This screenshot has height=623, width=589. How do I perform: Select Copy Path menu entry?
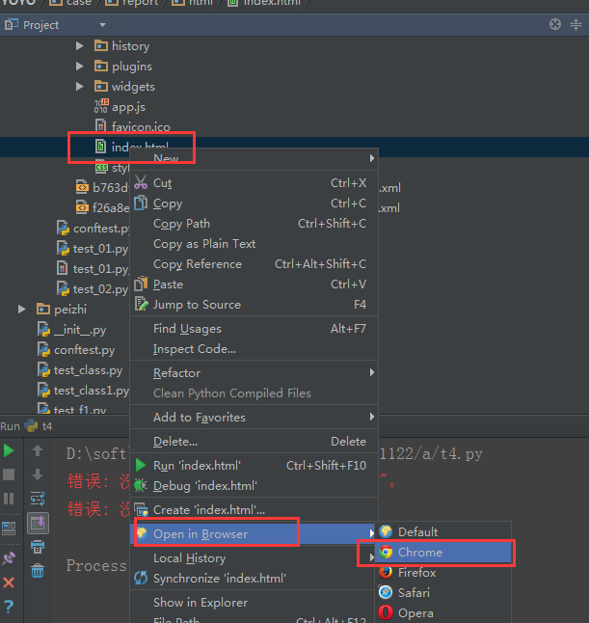(x=254, y=224)
